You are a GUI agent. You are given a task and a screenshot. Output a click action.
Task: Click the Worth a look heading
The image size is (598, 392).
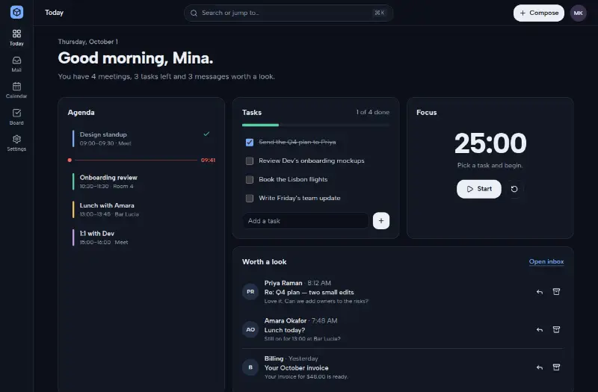pyautogui.click(x=265, y=262)
